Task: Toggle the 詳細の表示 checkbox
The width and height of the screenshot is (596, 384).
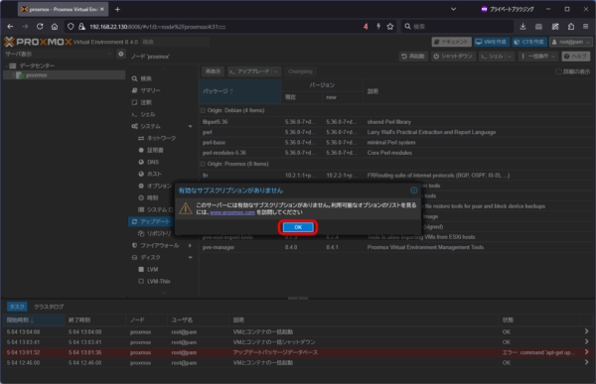Action: (x=558, y=71)
